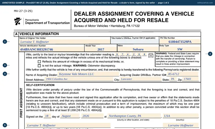This screenshot has width=215, height=129.
Task: Click the Name of Acquiring Dealer field
Action: coord(88,74)
